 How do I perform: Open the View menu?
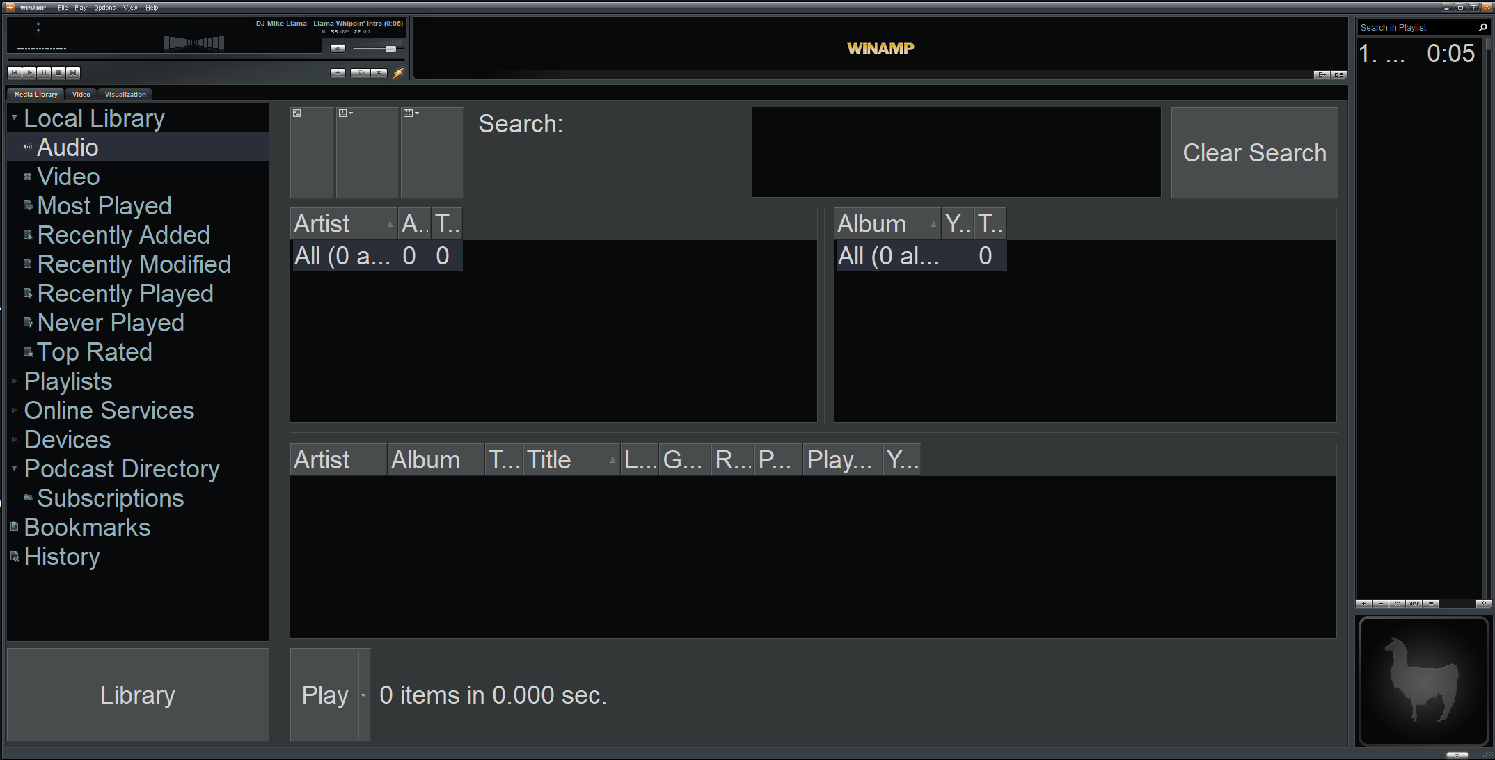[x=130, y=8]
